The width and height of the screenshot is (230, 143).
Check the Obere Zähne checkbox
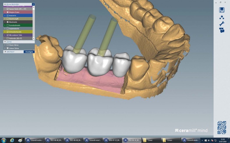(x=8, y=45)
